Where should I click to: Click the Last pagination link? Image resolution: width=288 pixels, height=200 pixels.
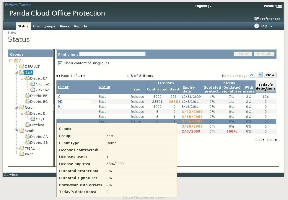click(272, 140)
